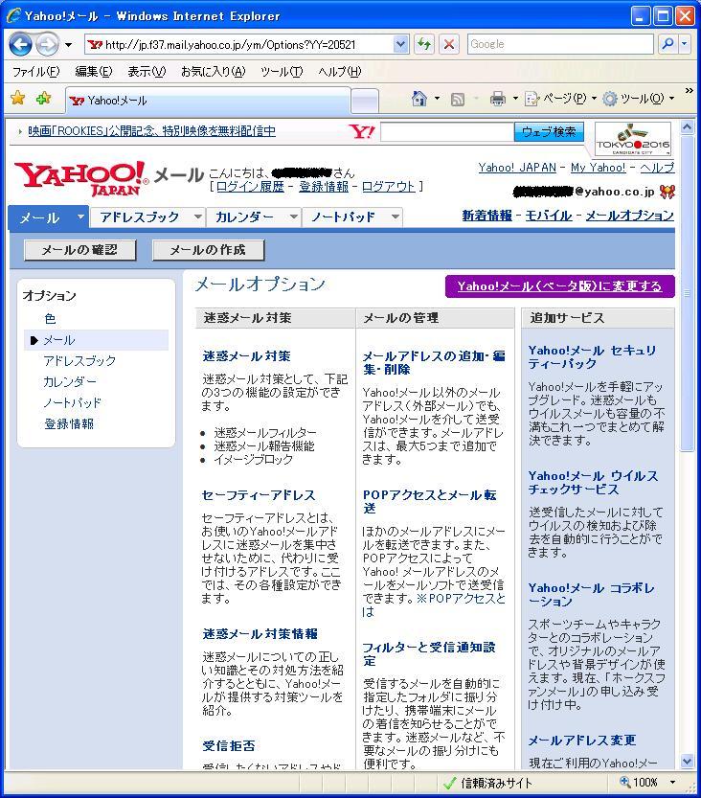701x798 pixels.
Task: Click the メールの確認 button
Action: (79, 250)
